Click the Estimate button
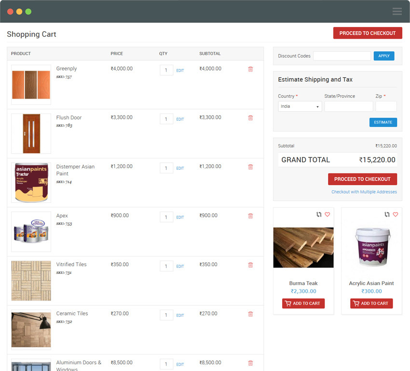The height and width of the screenshot is (371, 410). [383, 122]
